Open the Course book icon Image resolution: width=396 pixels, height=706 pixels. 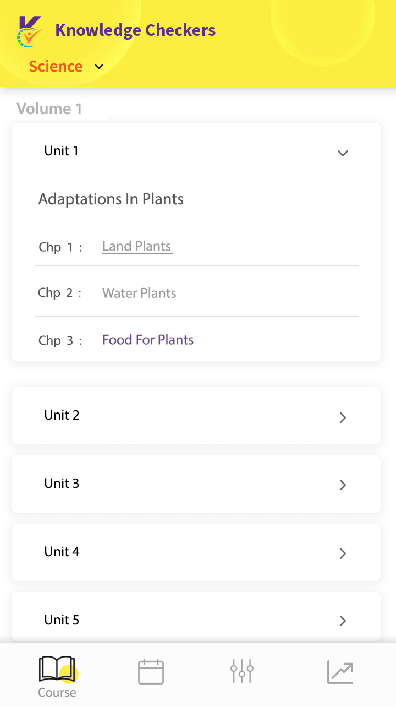click(57, 670)
